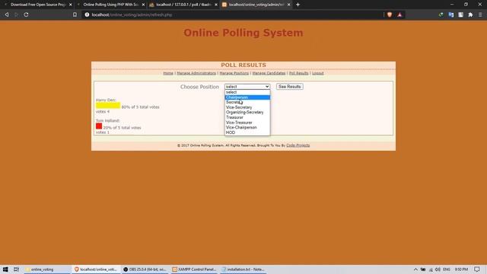487x274 pixels.
Task: Open a new tab with the plus button
Action: click(298, 5)
